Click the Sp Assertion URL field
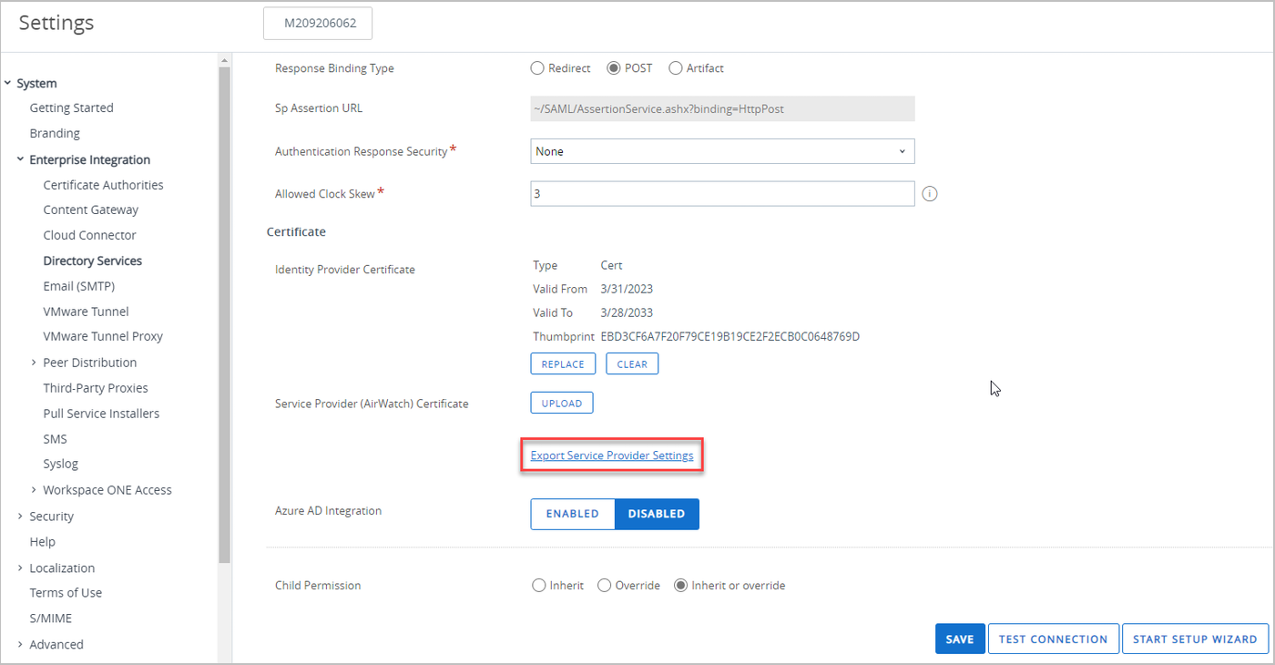This screenshot has width=1275, height=665. (722, 108)
